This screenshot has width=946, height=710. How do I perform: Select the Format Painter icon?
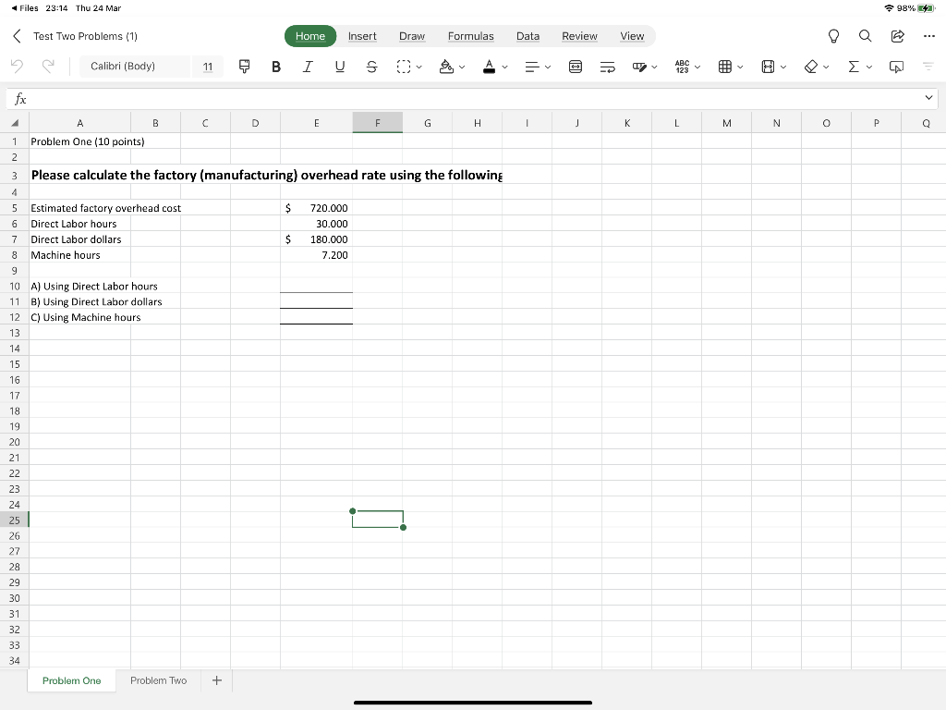pyautogui.click(x=244, y=67)
